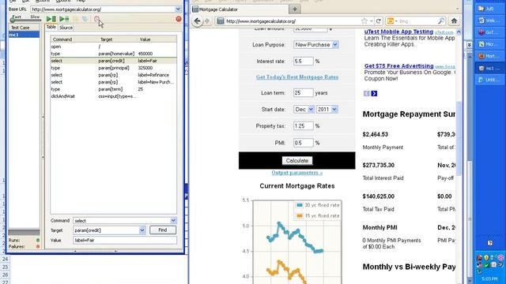
Task: Click the browser Back button
Action: [197, 21]
